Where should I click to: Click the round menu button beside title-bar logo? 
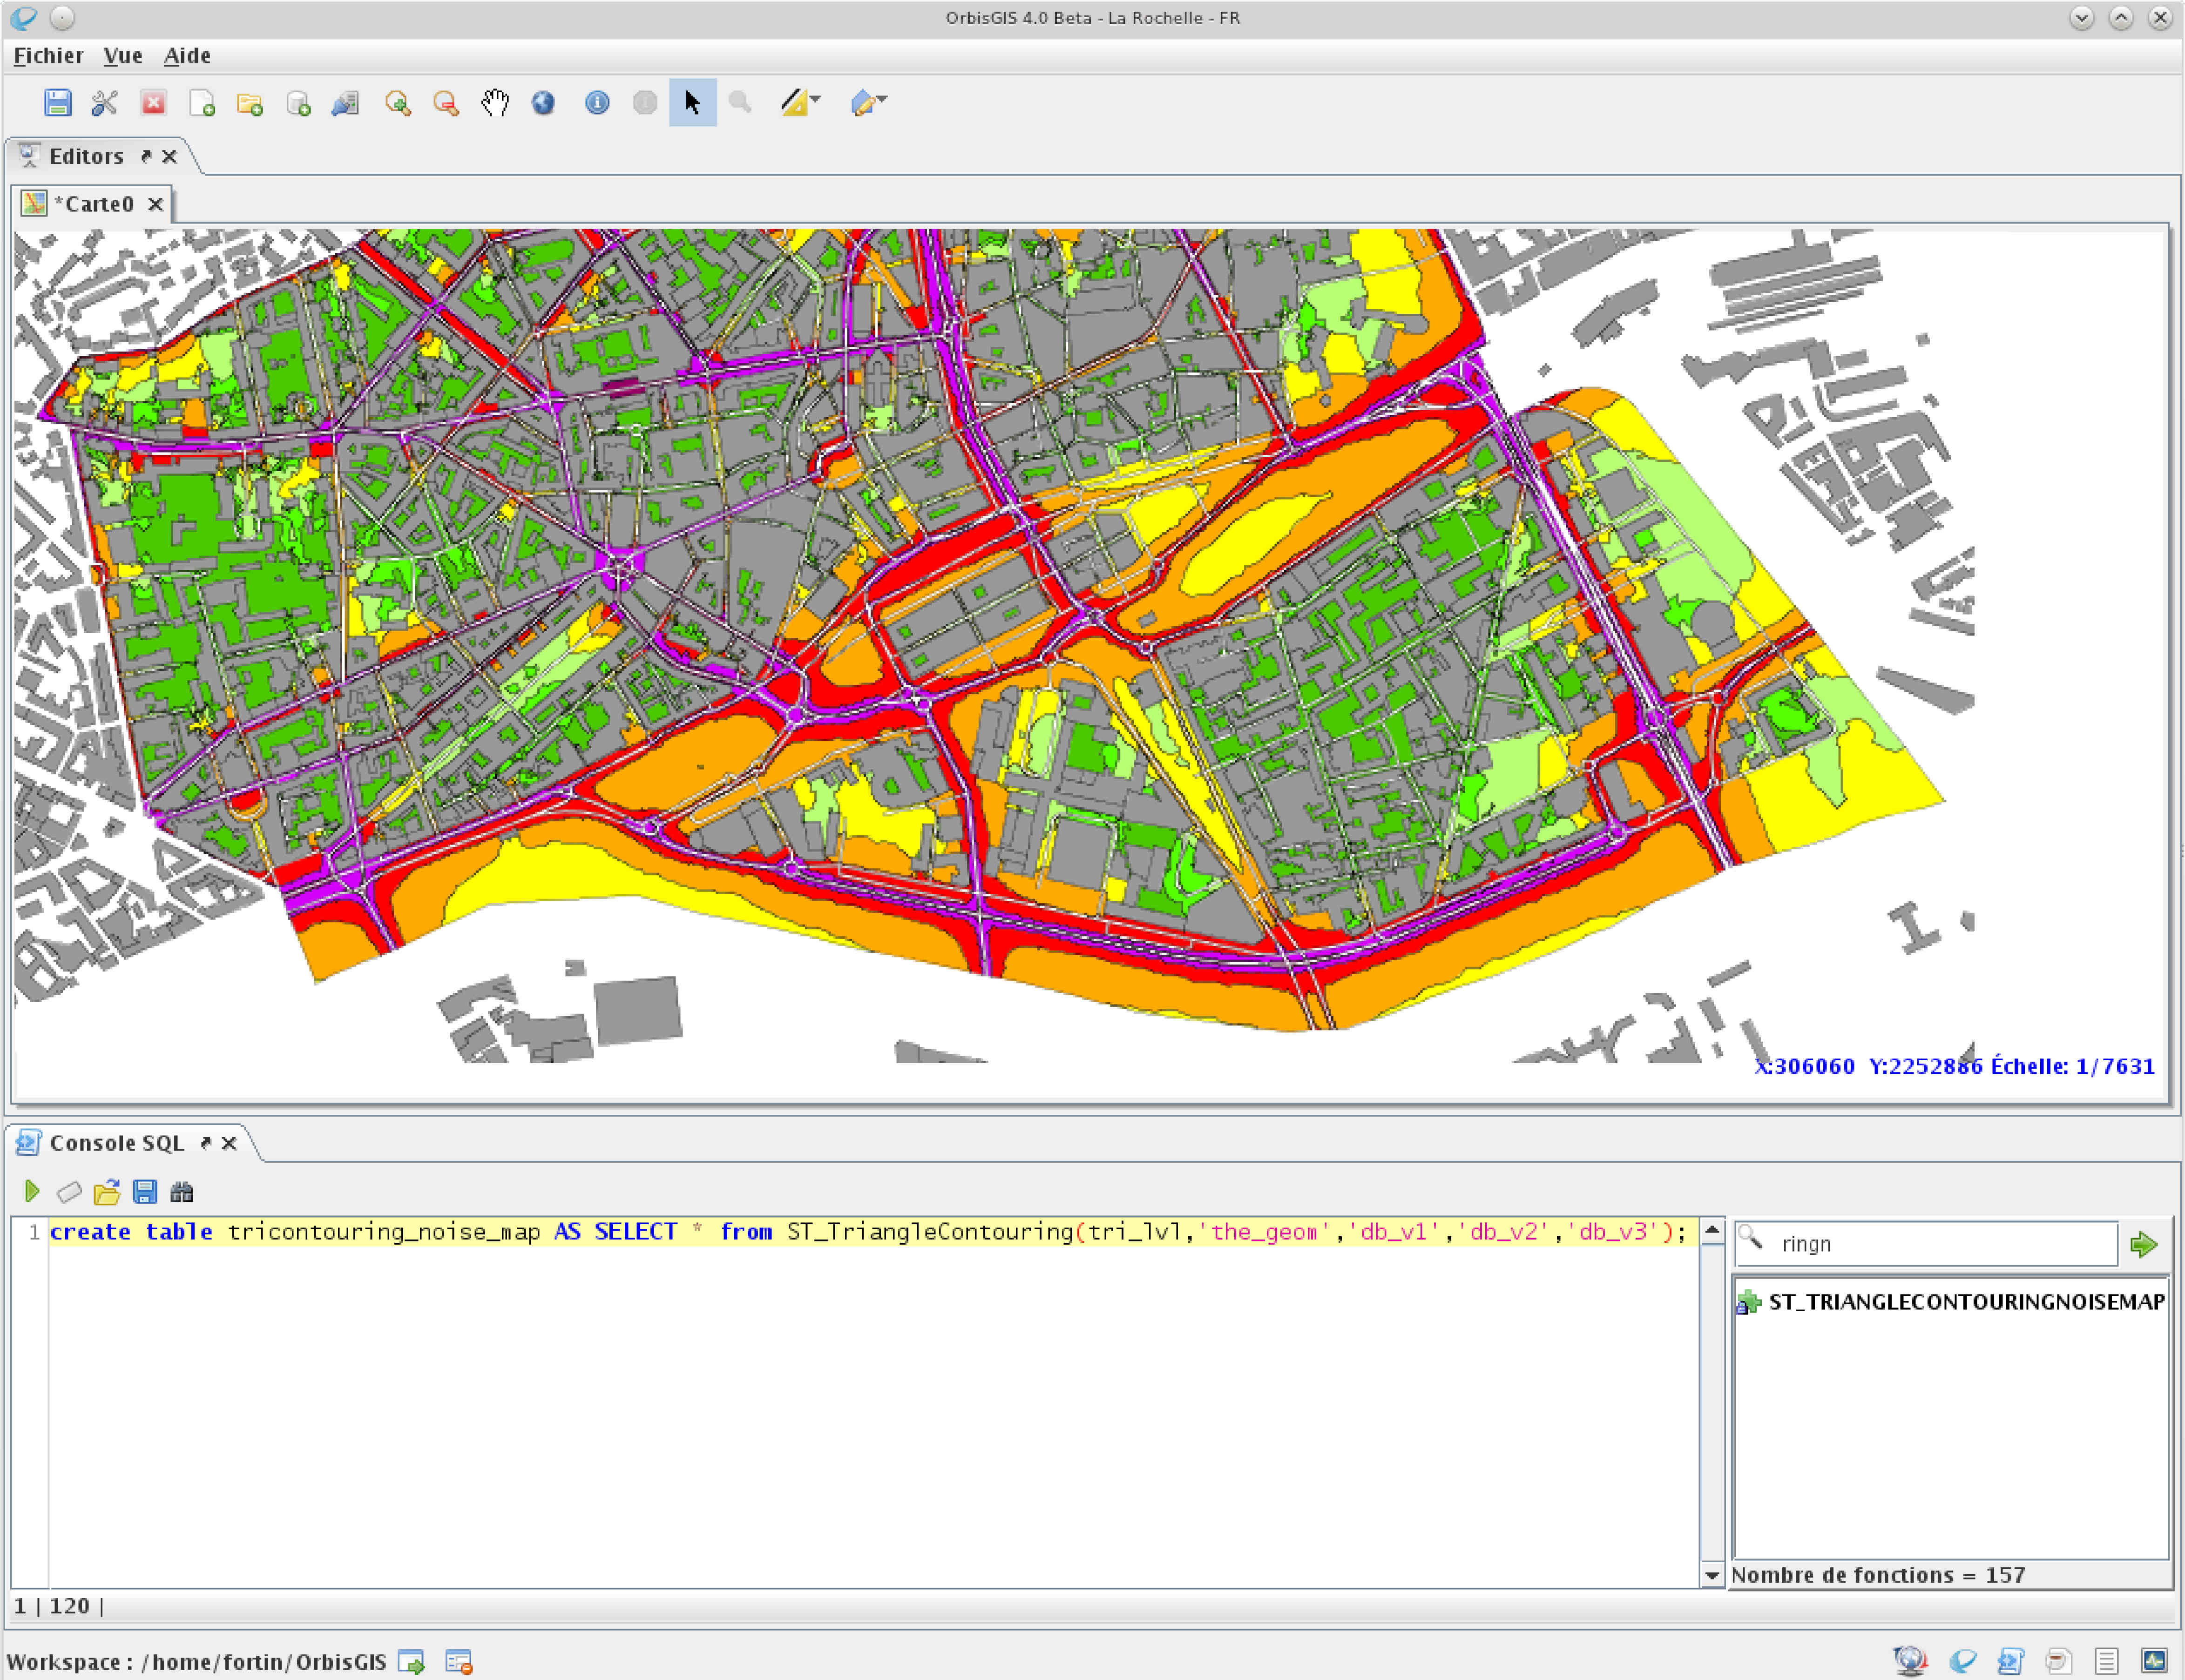coord(62,18)
